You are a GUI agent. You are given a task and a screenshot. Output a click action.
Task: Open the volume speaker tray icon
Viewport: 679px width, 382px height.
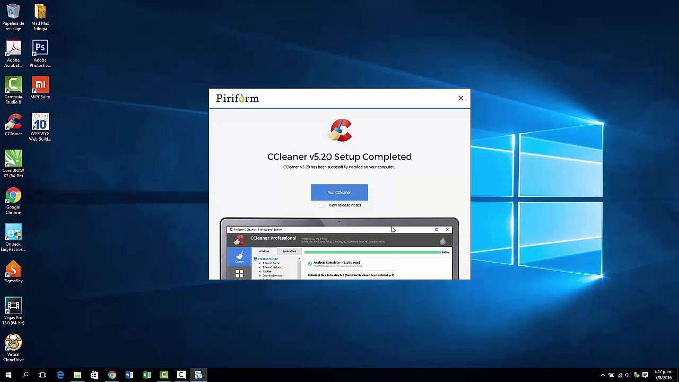coord(628,375)
